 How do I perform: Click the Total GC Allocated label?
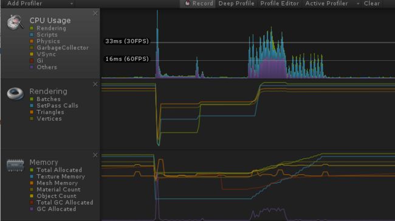(65, 202)
